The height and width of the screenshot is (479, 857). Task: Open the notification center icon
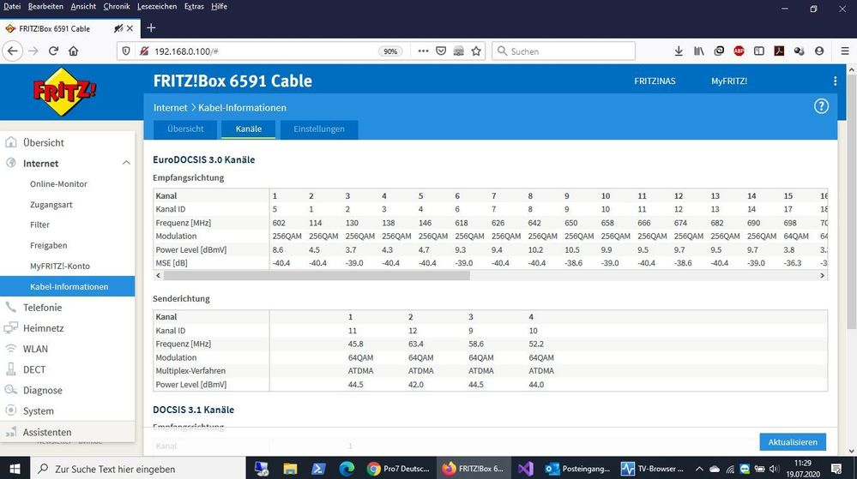[836, 469]
